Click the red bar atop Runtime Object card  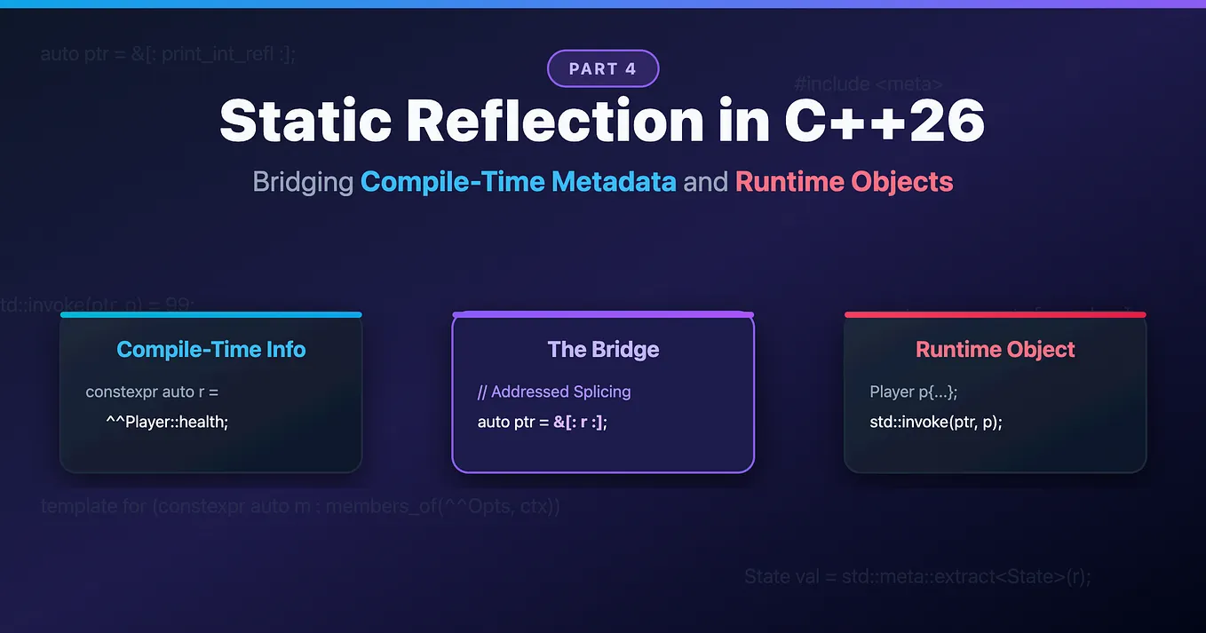coord(995,314)
